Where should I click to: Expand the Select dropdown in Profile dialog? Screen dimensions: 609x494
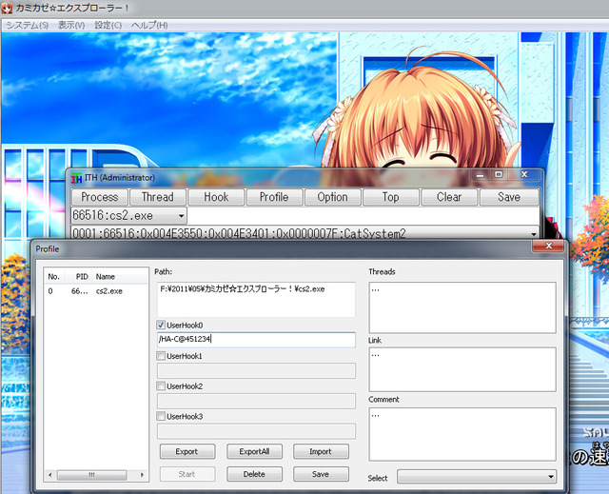(x=551, y=477)
